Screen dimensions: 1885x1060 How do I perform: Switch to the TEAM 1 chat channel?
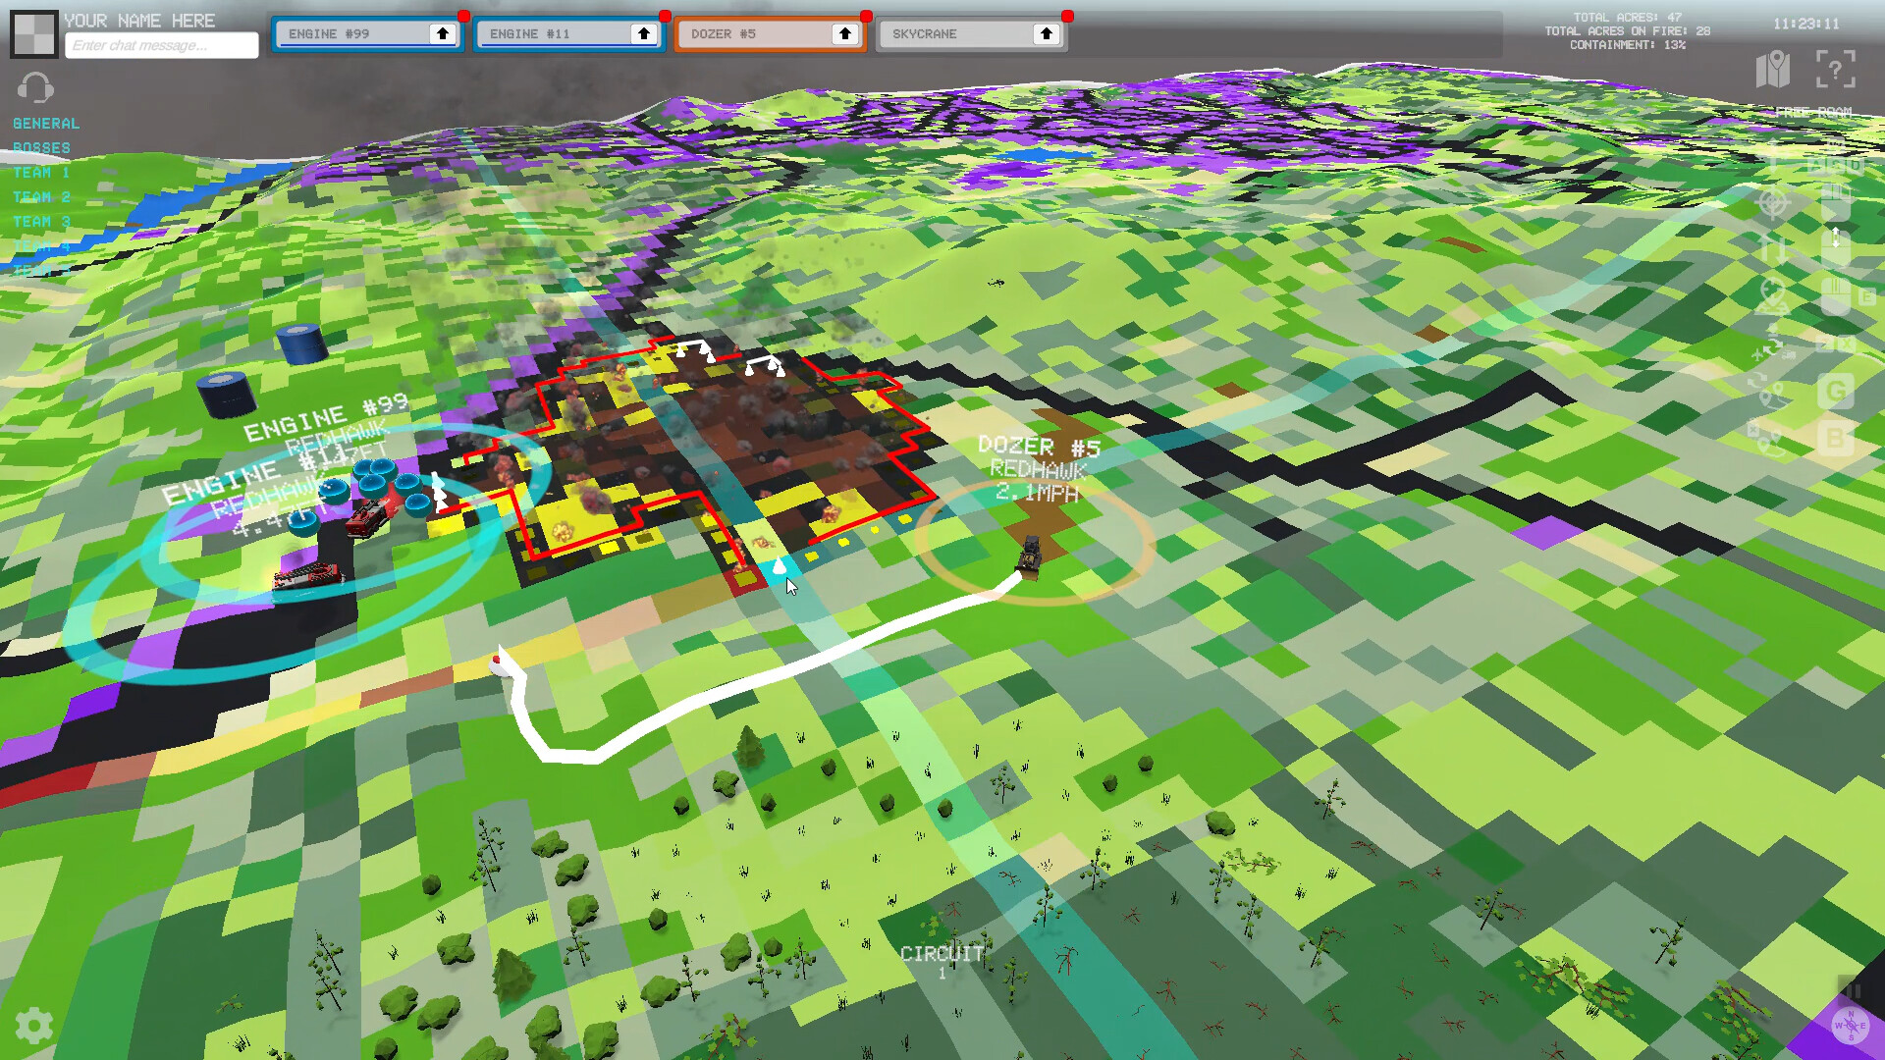tap(40, 172)
